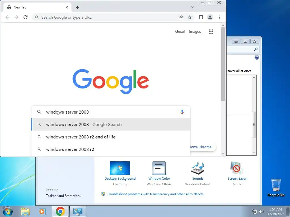Click the Google search text field
The width and height of the screenshot is (290, 217).
[x=111, y=112]
